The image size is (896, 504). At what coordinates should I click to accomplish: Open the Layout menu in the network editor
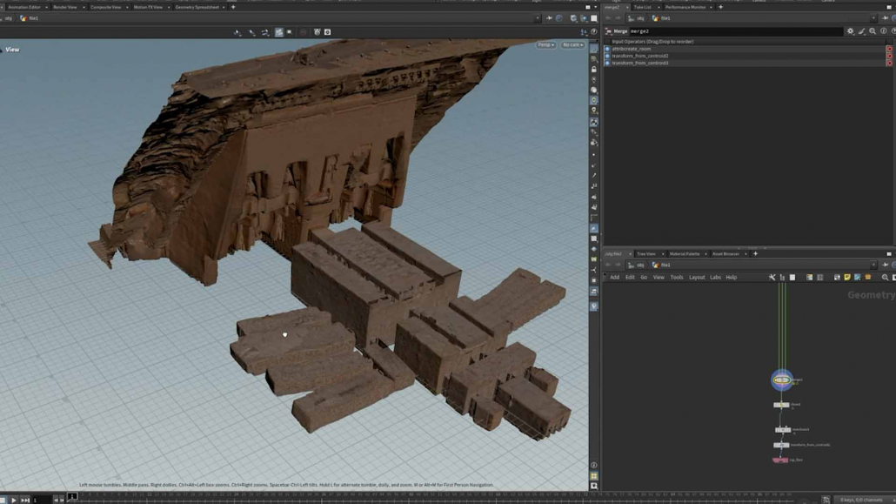[697, 278]
